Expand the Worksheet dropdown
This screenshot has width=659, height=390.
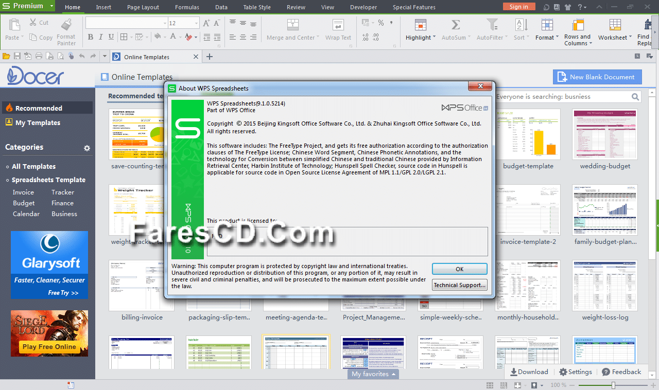[x=630, y=37]
